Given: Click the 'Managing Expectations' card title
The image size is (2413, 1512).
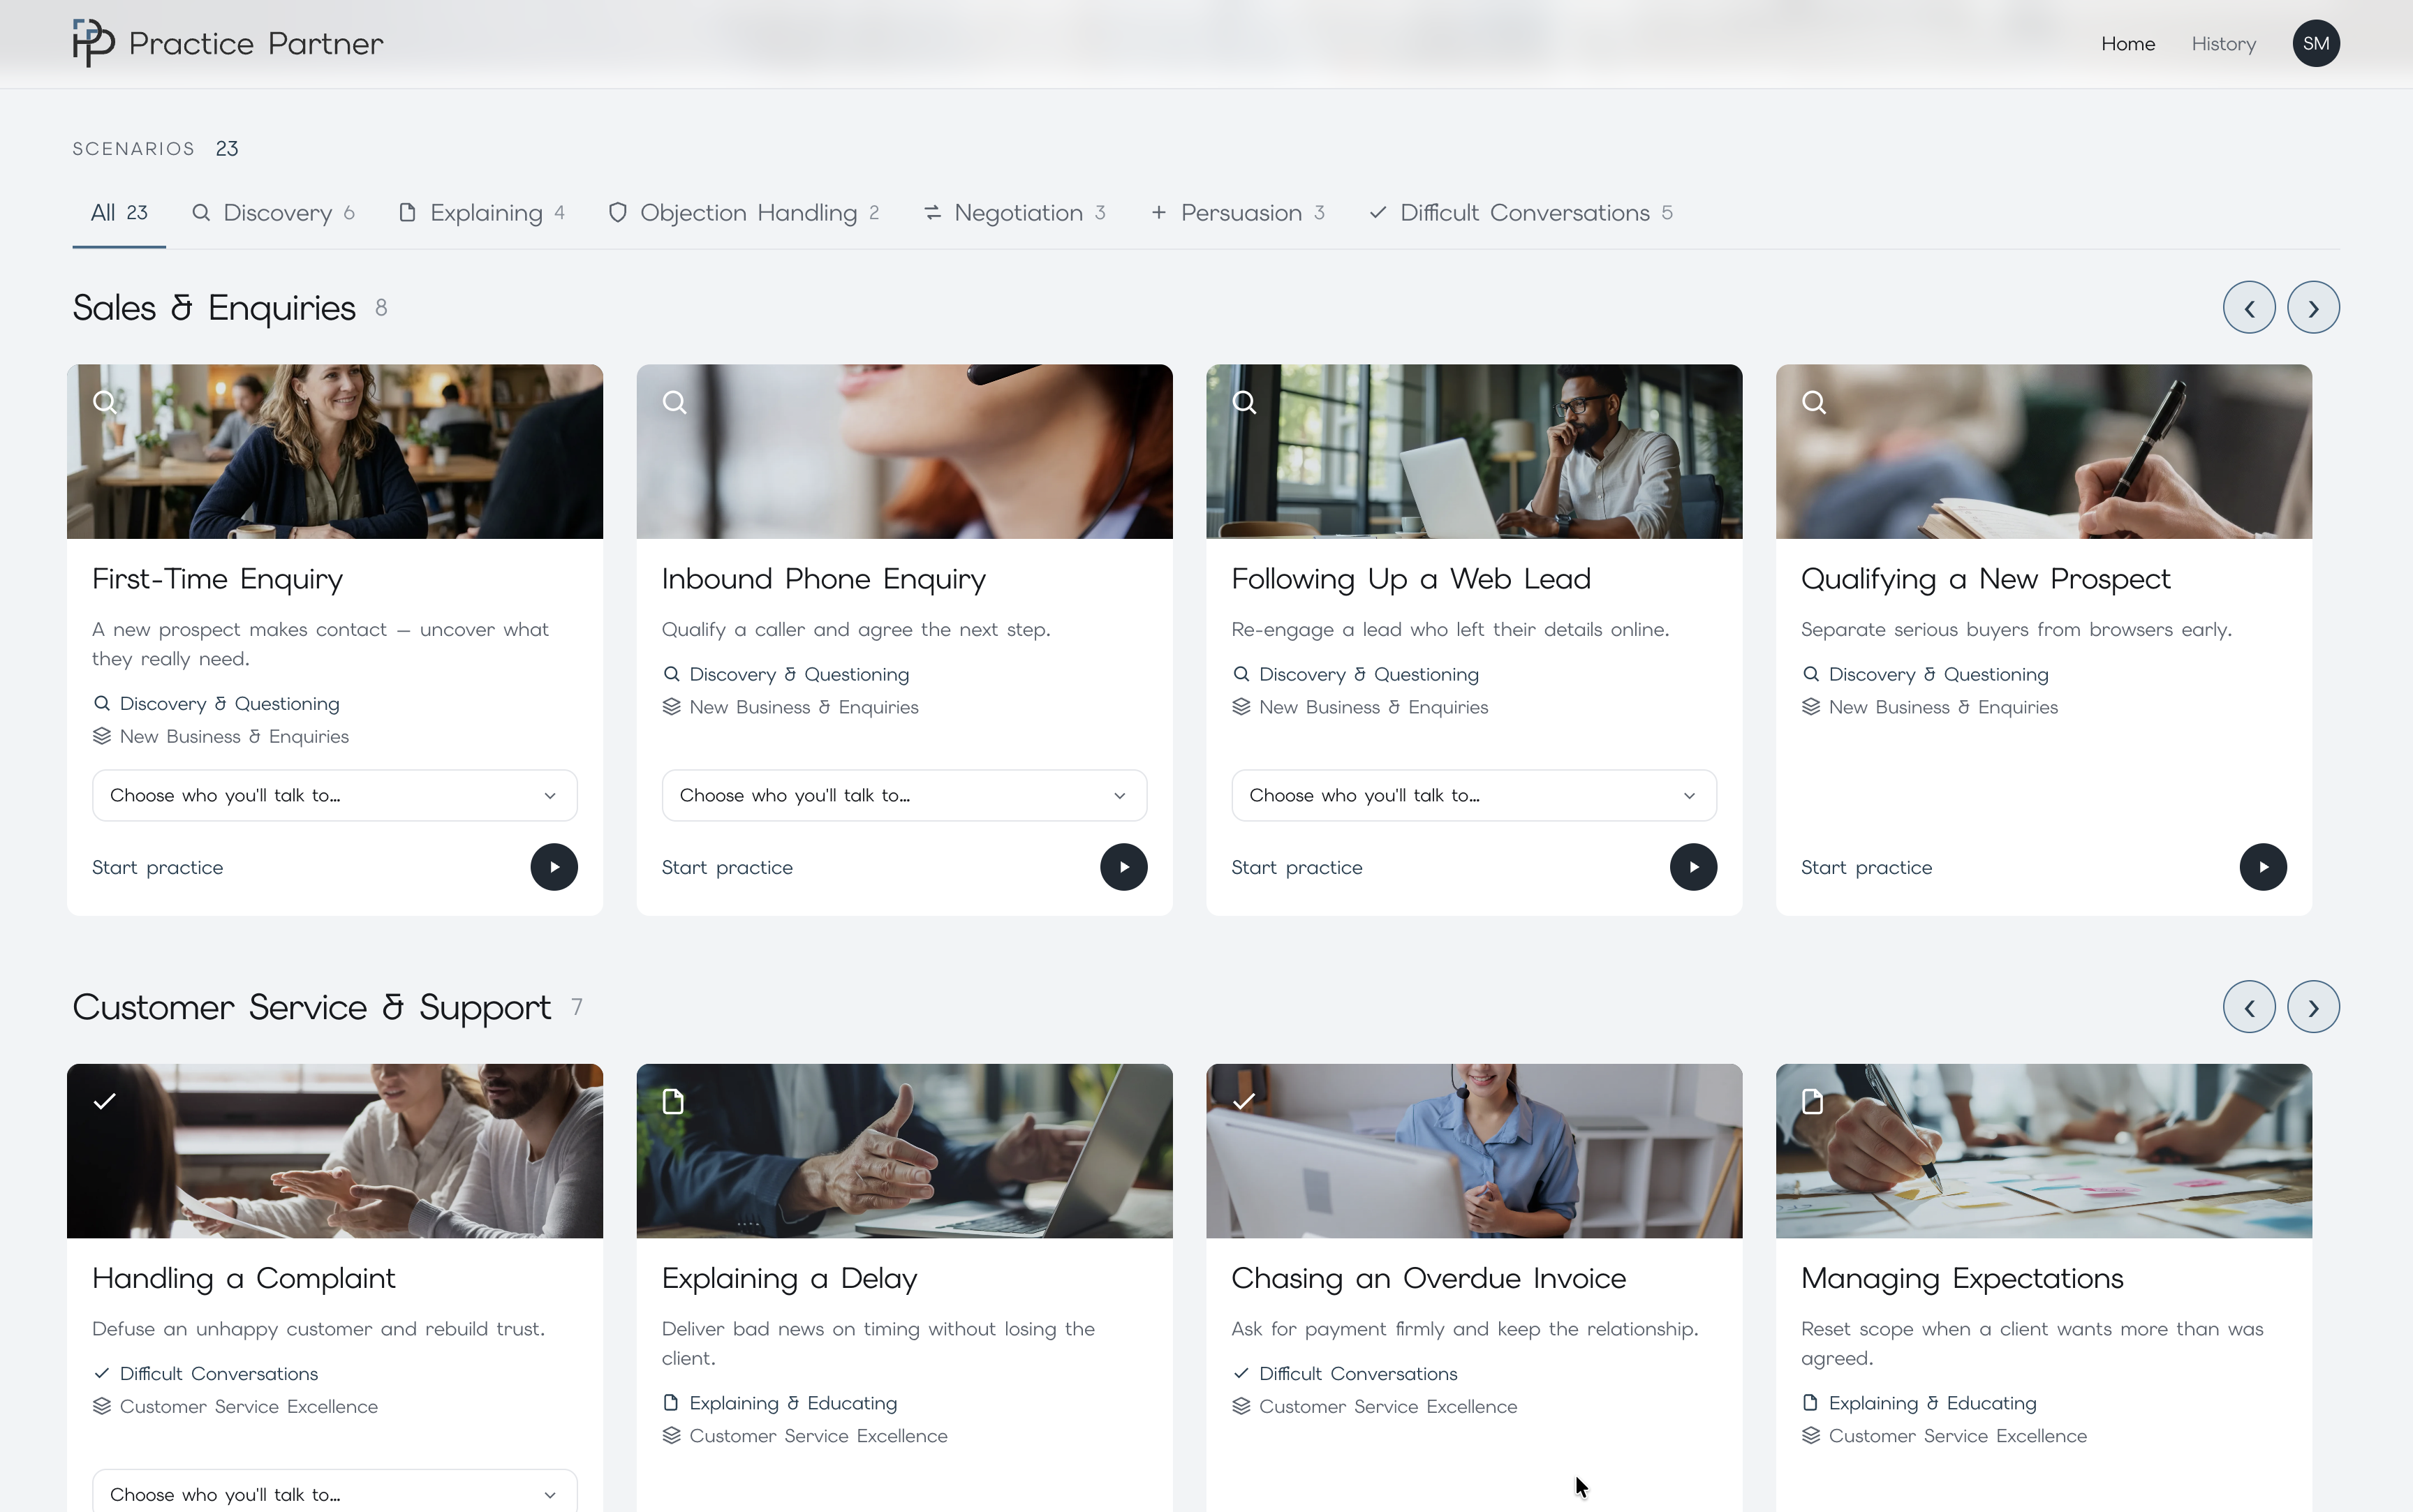Looking at the screenshot, I should pos(1962,1278).
